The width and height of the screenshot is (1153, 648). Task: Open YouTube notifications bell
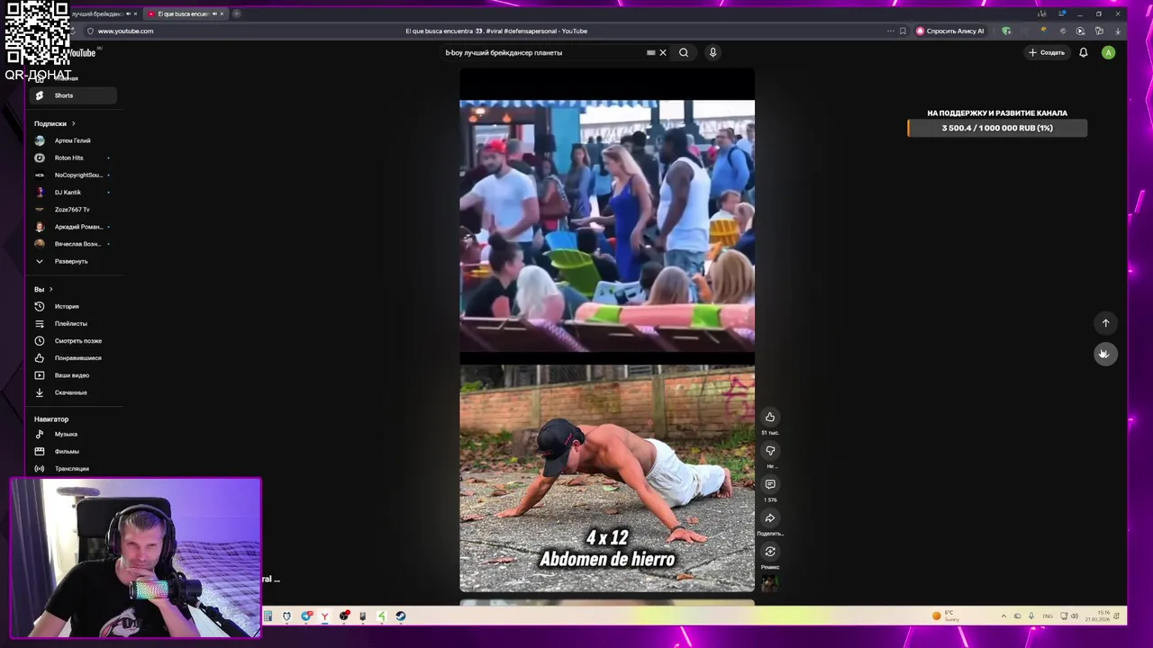tap(1084, 52)
